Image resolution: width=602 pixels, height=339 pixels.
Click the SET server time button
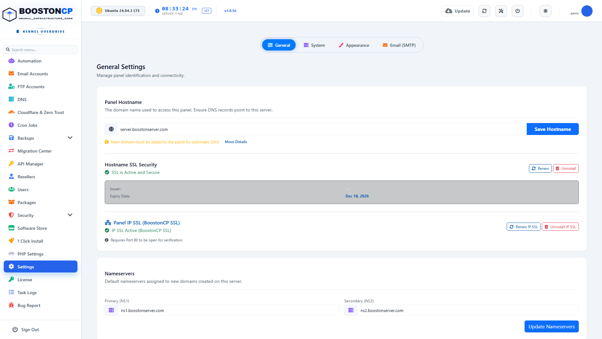[207, 11]
